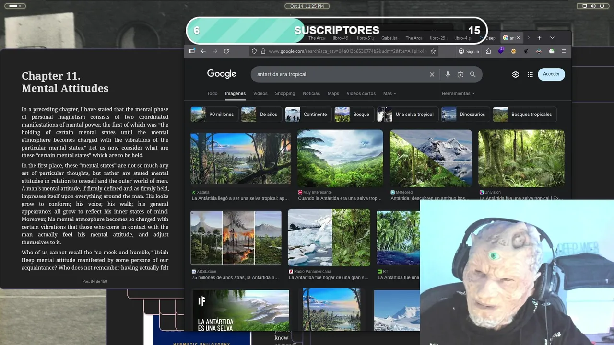
Task: Open Meteored jungle and mountain image
Action: pyautogui.click(x=431, y=158)
